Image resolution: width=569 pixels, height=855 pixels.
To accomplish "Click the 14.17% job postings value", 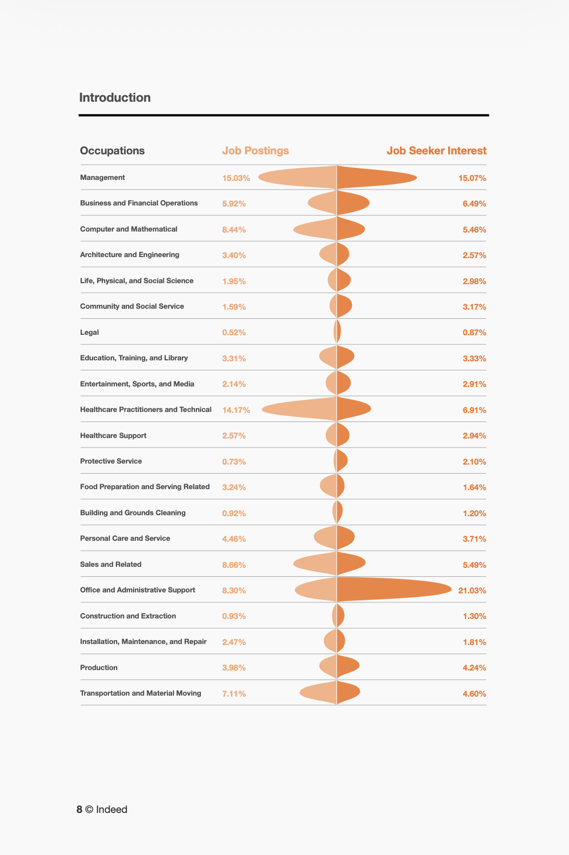I will [x=236, y=410].
